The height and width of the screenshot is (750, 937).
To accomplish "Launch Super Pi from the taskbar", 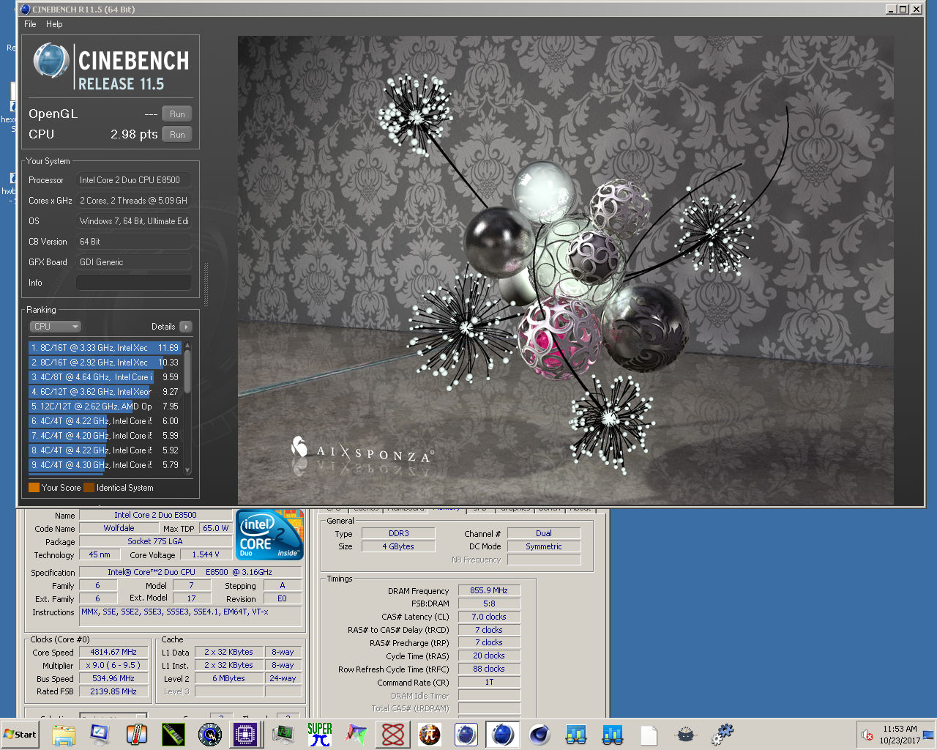I will (320, 735).
